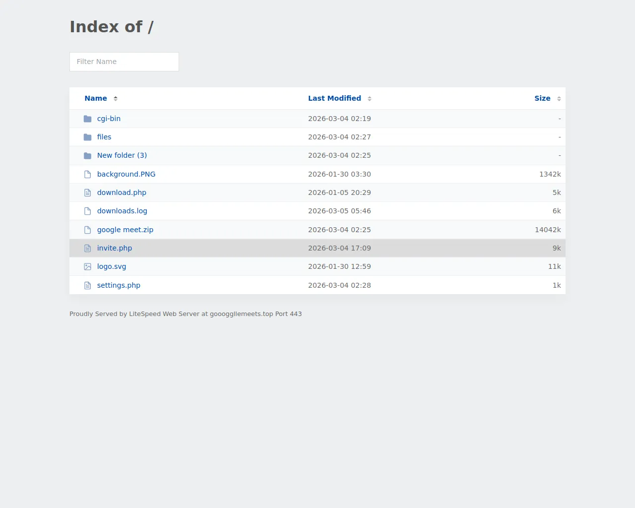This screenshot has width=635, height=508.
Task: Focus the Filter Name input field
Action: (x=124, y=62)
